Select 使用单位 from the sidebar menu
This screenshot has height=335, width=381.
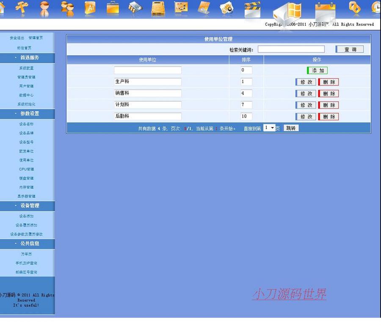click(26, 160)
